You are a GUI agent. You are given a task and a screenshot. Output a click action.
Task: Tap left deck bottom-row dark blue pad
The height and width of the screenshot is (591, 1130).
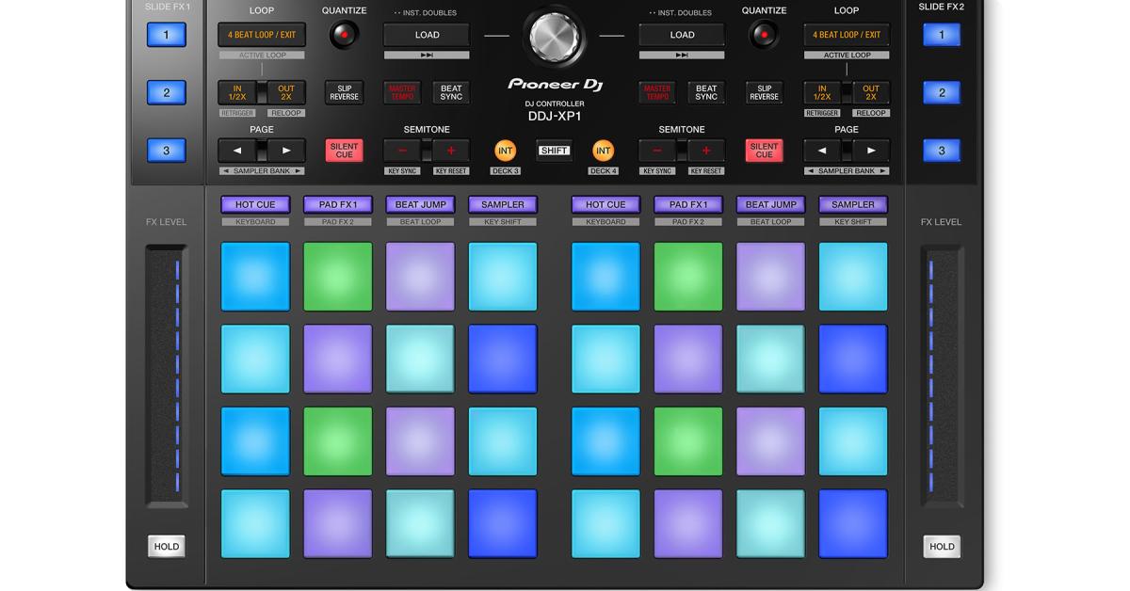(503, 523)
